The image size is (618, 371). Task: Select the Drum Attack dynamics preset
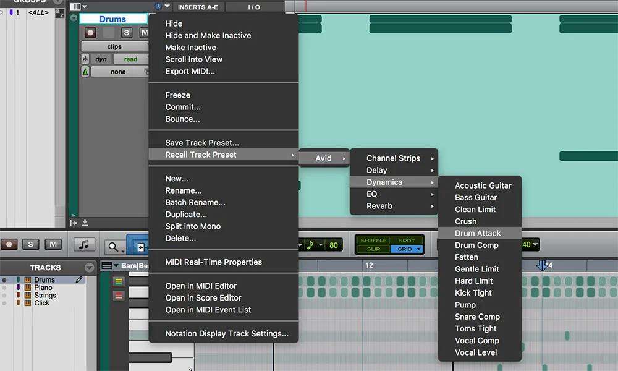pyautogui.click(x=480, y=233)
